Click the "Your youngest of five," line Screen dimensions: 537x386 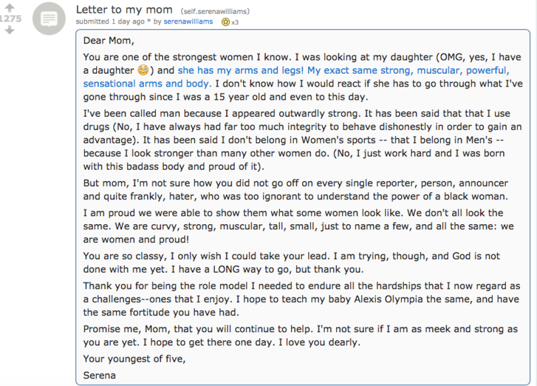(134, 359)
